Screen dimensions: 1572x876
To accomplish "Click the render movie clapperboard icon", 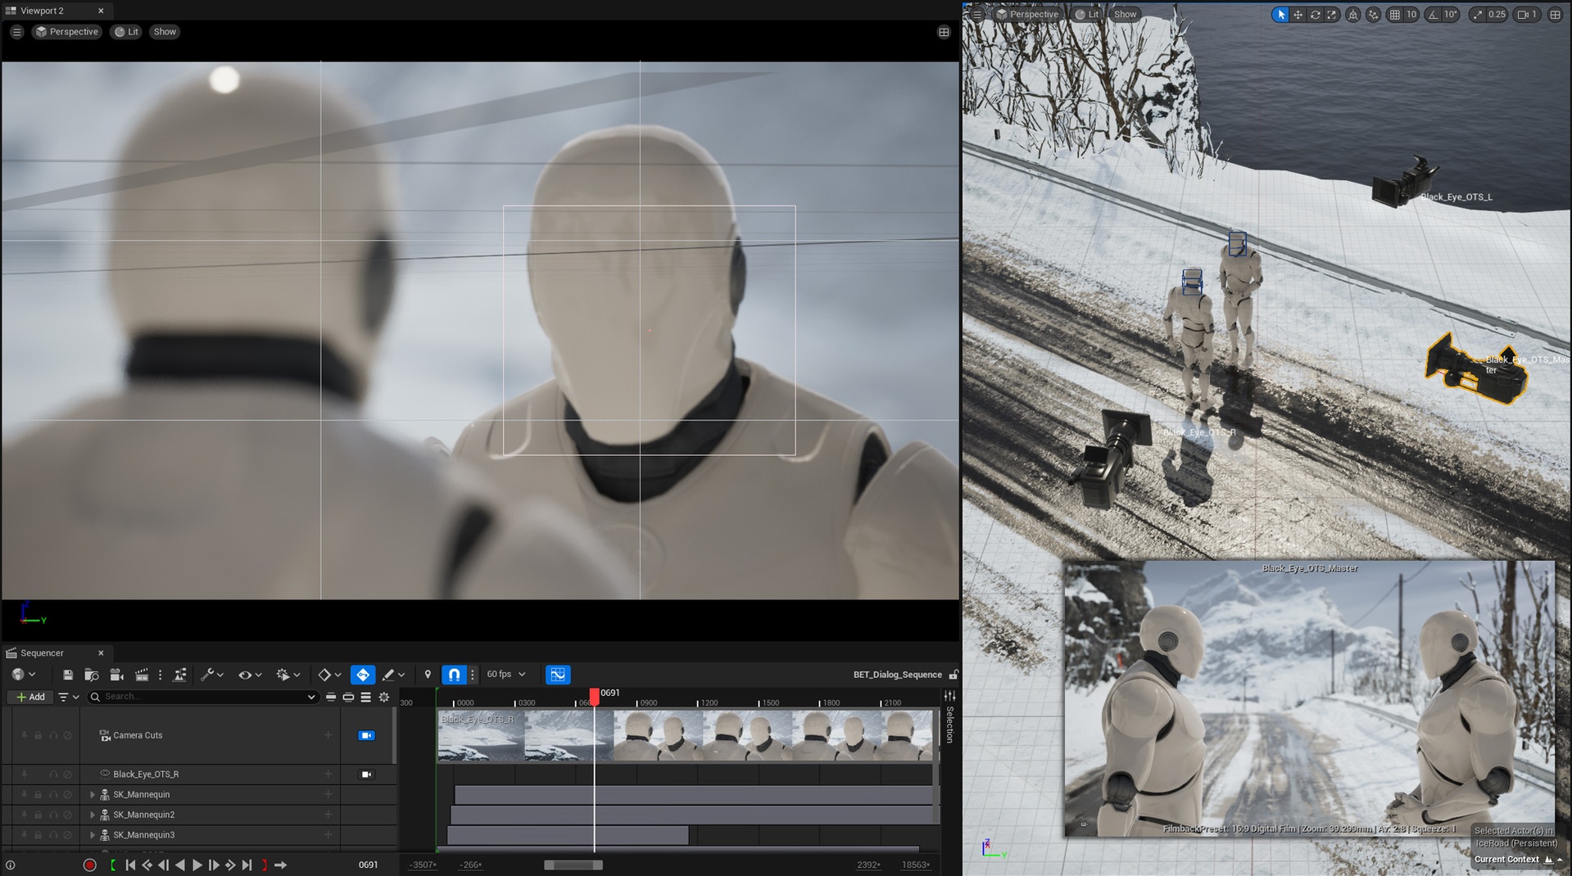I will pos(141,675).
